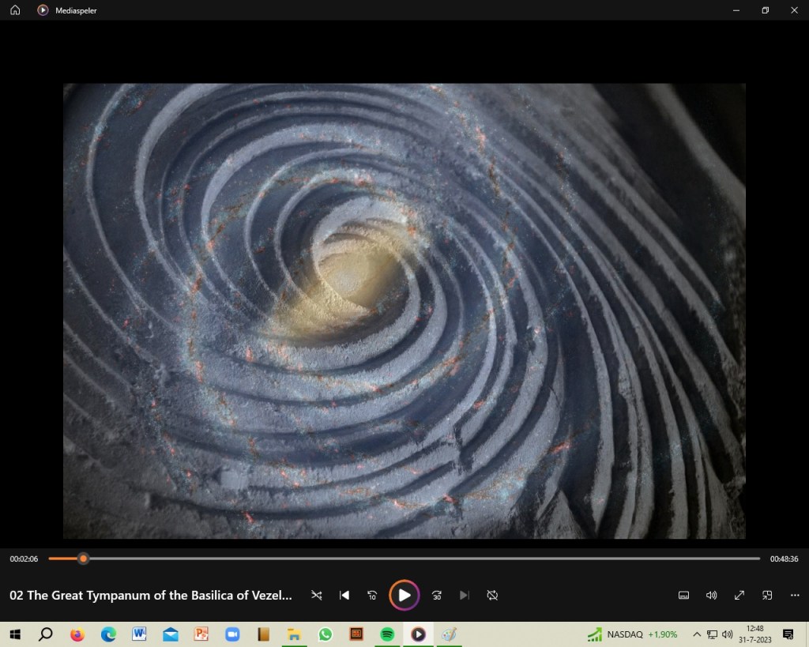Toggle subtitles and captions

[684, 595]
